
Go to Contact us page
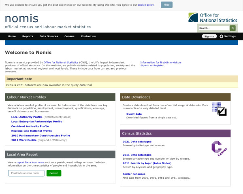coord(88,36)
